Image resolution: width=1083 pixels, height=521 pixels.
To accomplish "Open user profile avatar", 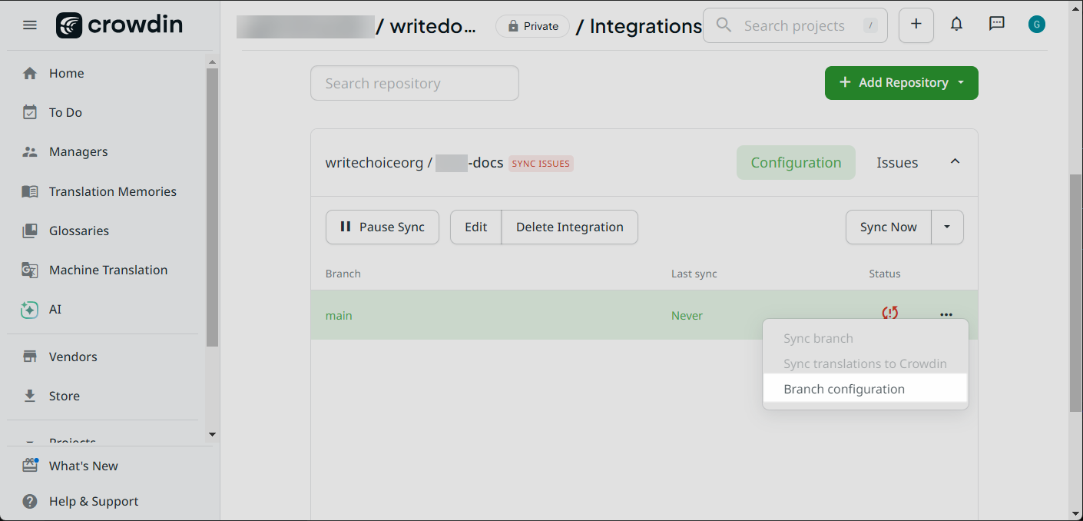I will tap(1037, 25).
